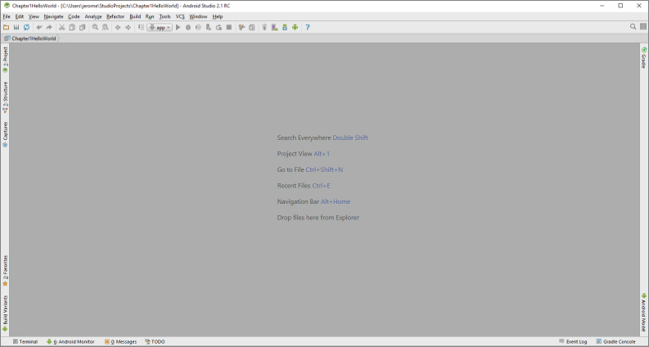Click the 'Go to File Ctrl+Shift+N' hint
Viewport: 649px width, 347px height.
click(310, 169)
